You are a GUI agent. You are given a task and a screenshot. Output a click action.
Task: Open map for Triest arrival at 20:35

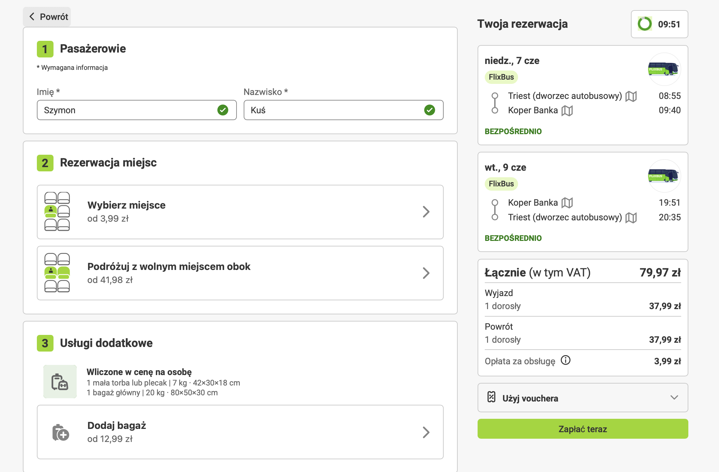click(631, 217)
